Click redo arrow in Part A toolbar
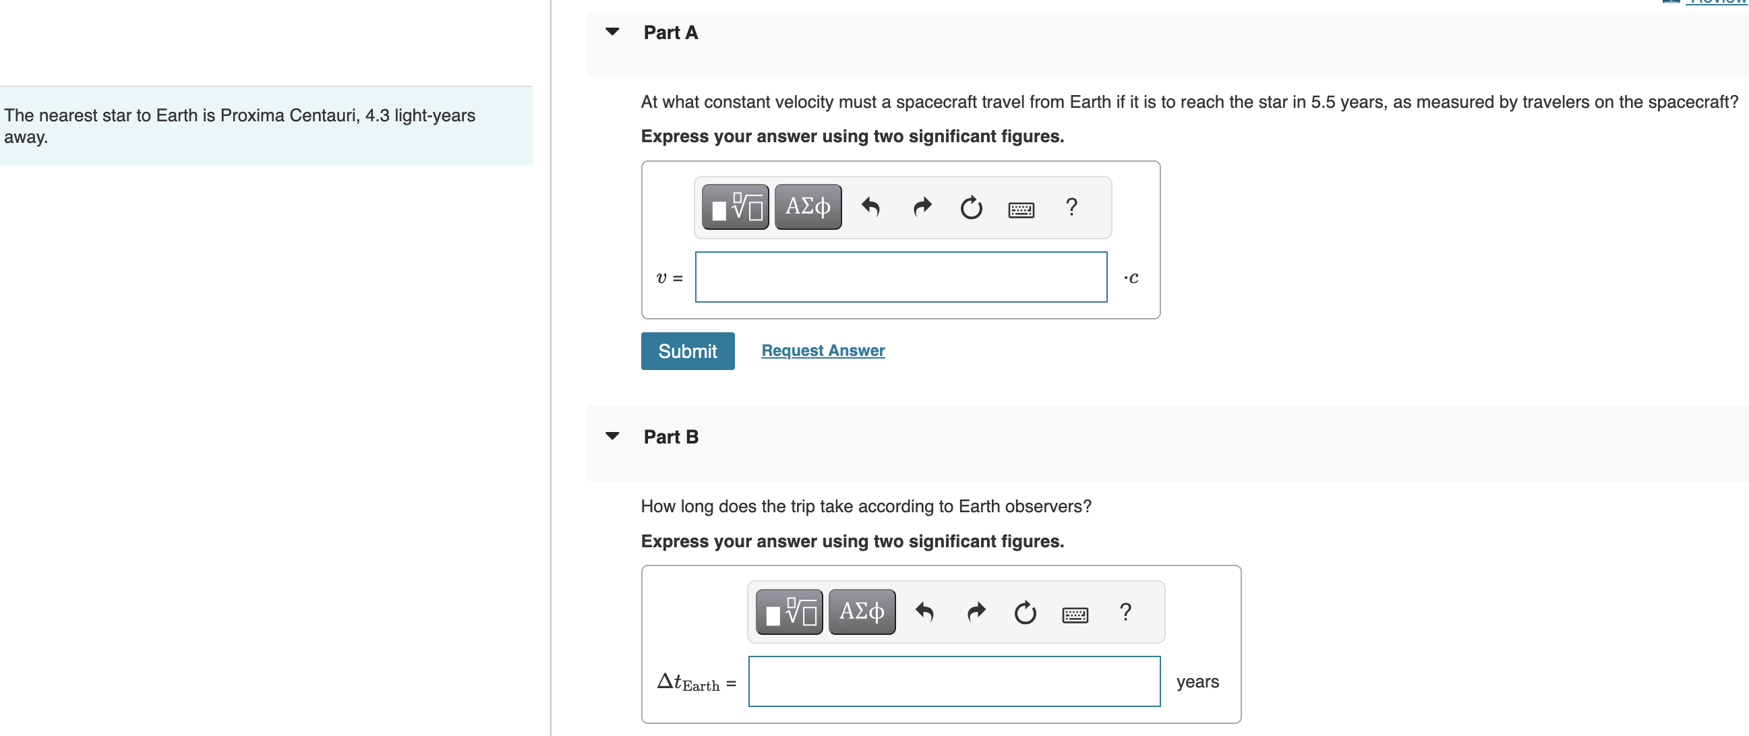The height and width of the screenshot is (736, 1749). pyautogui.click(x=921, y=206)
